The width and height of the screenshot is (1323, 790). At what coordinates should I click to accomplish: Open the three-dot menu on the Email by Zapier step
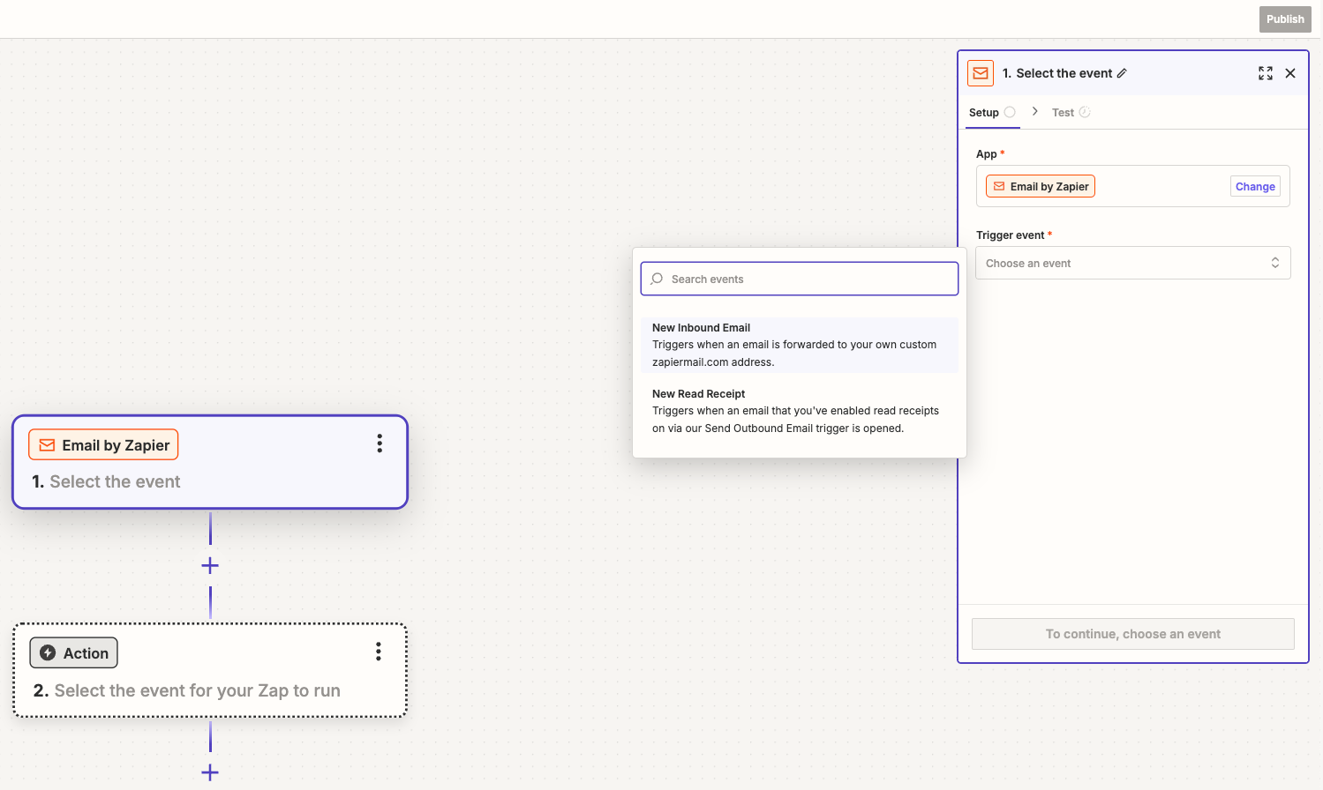[x=380, y=443]
